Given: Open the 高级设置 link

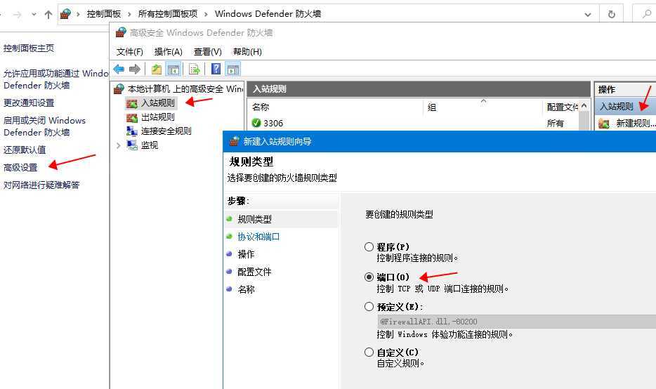Looking at the screenshot, I should click(x=20, y=167).
